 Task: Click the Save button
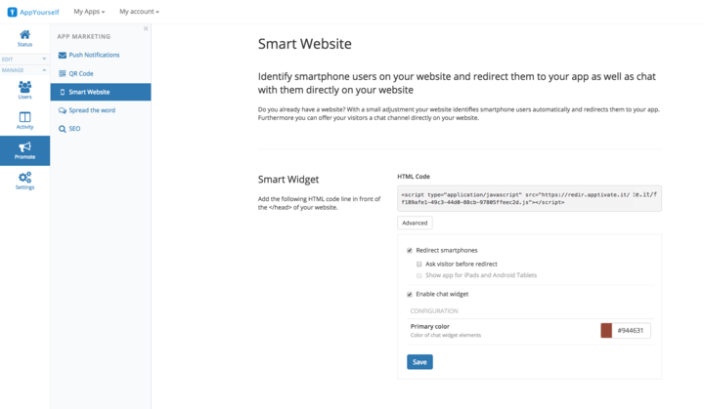click(x=419, y=362)
